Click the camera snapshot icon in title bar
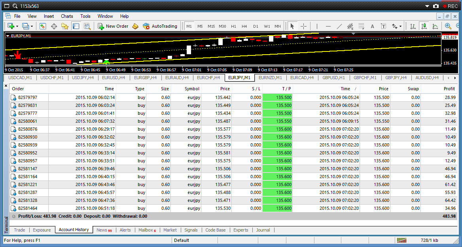This screenshot has height=247, width=462. [x=436, y=6]
